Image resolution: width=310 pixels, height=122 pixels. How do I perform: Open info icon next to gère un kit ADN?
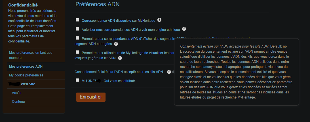(x=120, y=58)
